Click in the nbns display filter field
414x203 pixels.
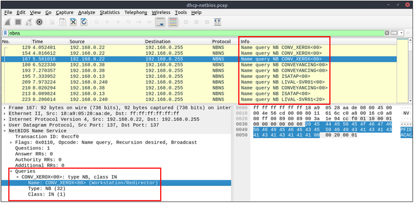pyautogui.click(x=196, y=33)
